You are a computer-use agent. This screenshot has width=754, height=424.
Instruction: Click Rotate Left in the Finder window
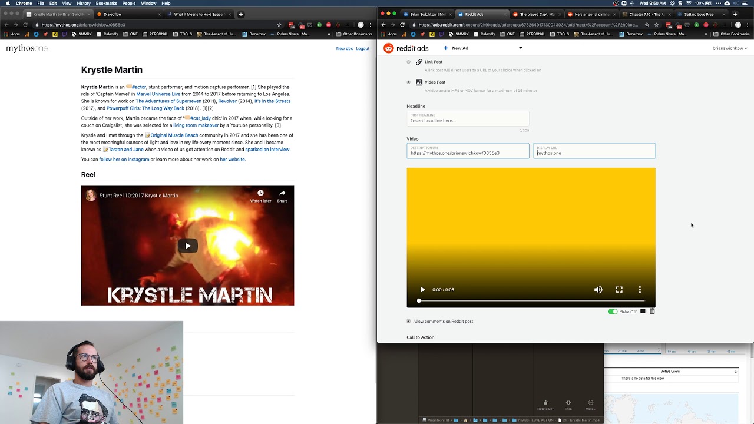tap(545, 405)
